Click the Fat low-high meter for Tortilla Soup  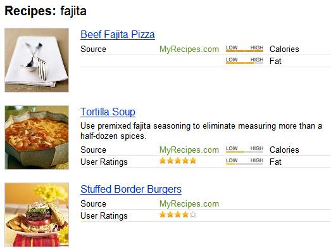pyautogui.click(x=244, y=162)
